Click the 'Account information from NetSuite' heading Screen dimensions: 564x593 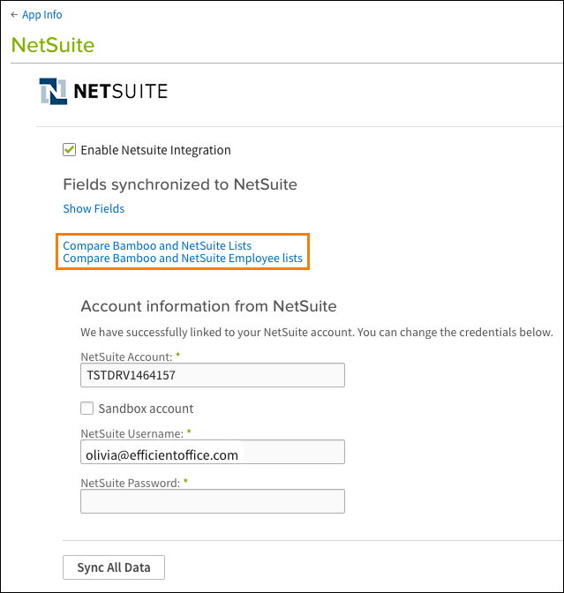pos(208,306)
